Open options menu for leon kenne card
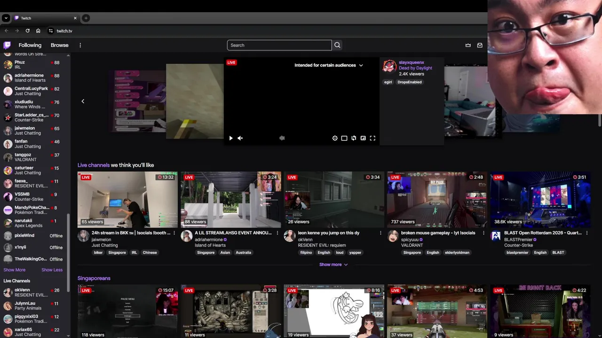Screen dimensions: 602x338 (380, 233)
